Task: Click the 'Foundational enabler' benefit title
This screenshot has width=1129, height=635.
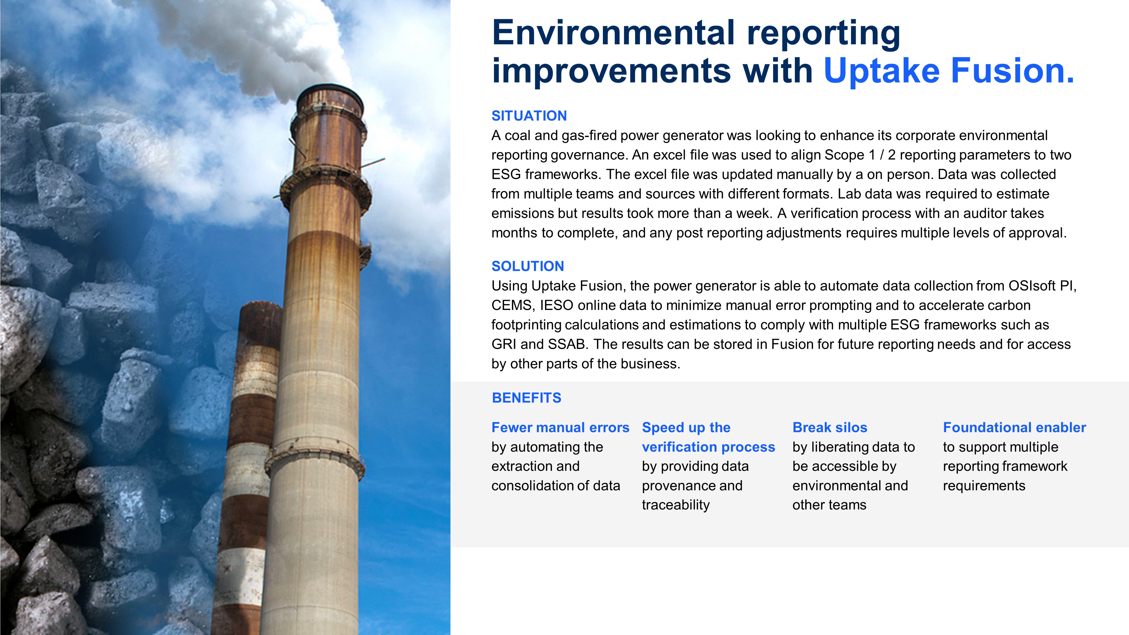Action: (1014, 427)
